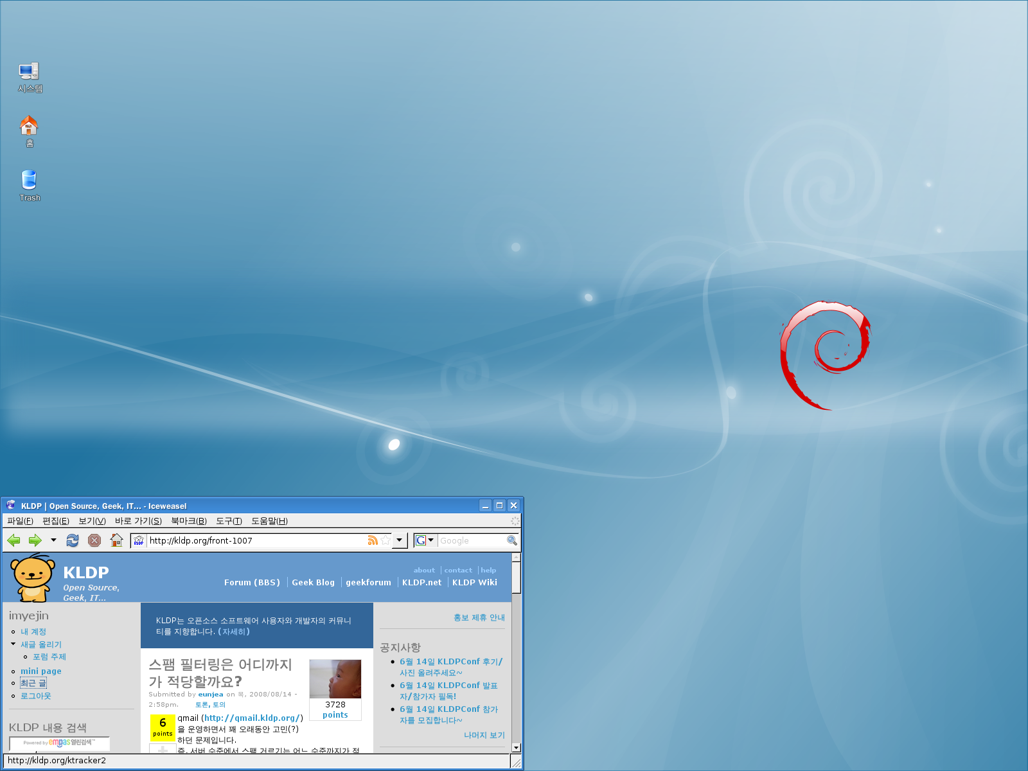Viewport: 1028px width, 771px height.
Task: Bookmark the page with the star icon
Action: (385, 540)
